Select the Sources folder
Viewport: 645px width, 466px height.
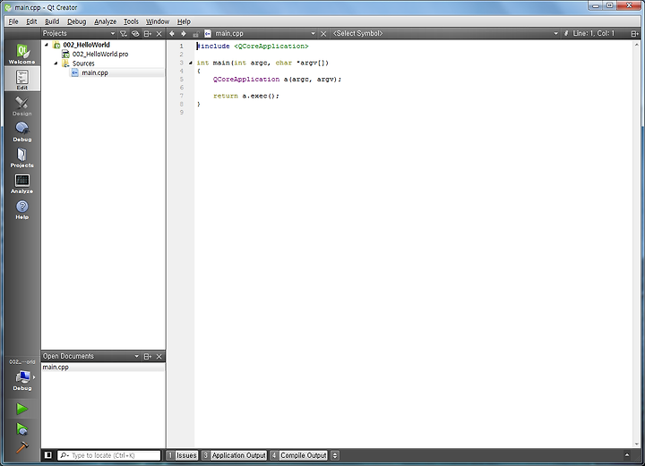(83, 64)
